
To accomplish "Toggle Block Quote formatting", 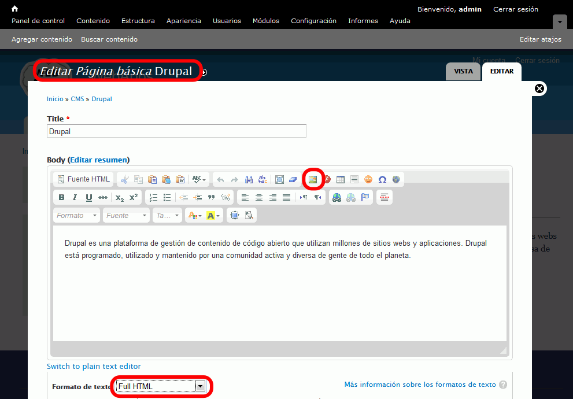I will 211,197.
